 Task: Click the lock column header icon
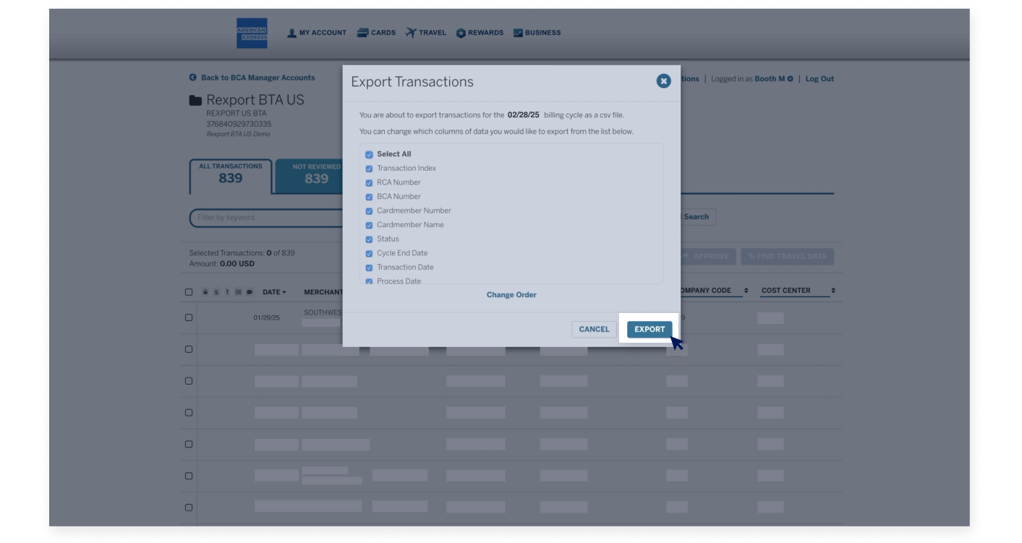point(206,291)
